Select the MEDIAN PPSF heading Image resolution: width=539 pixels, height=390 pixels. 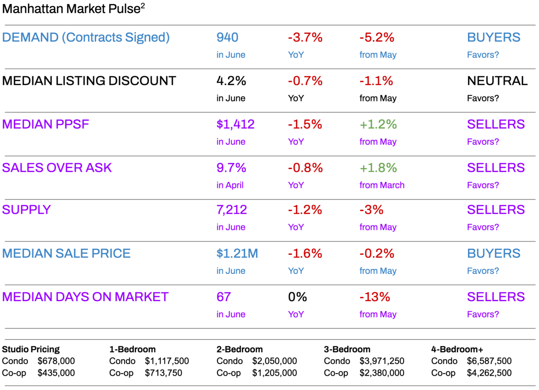click(45, 124)
